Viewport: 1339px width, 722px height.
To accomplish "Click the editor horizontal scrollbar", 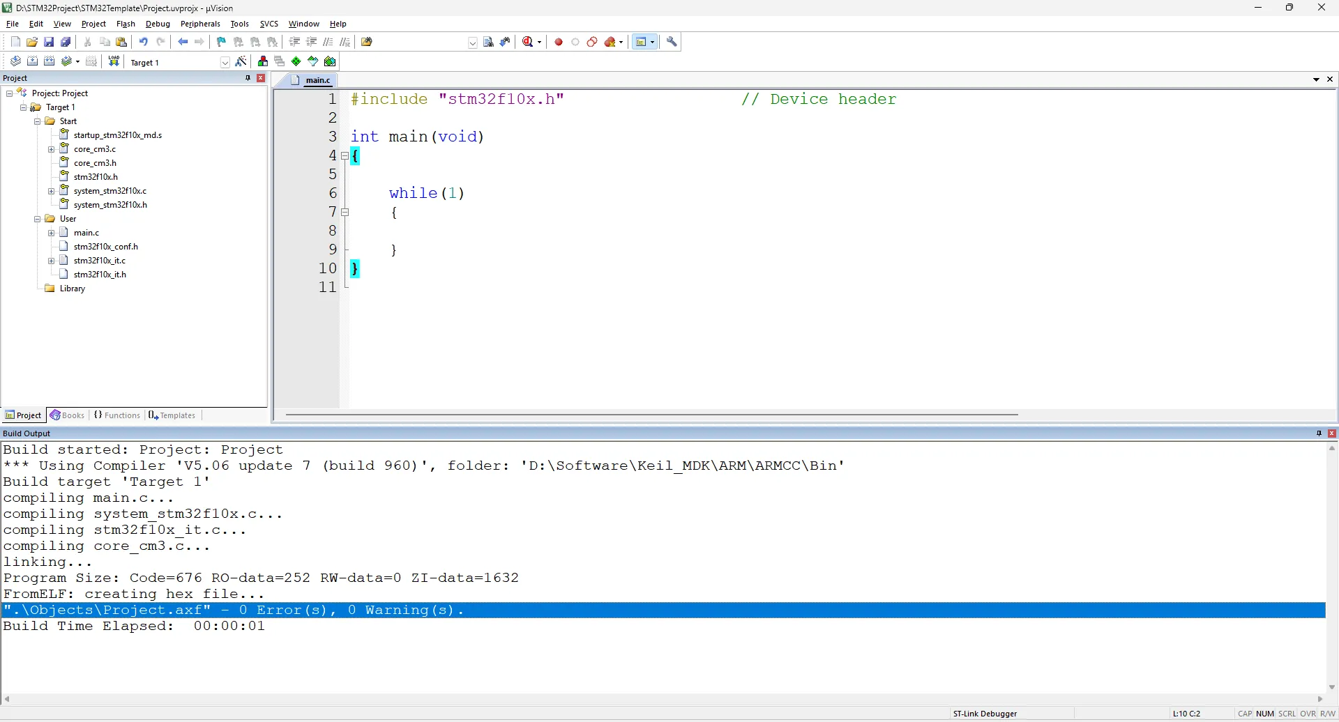I will [651, 415].
